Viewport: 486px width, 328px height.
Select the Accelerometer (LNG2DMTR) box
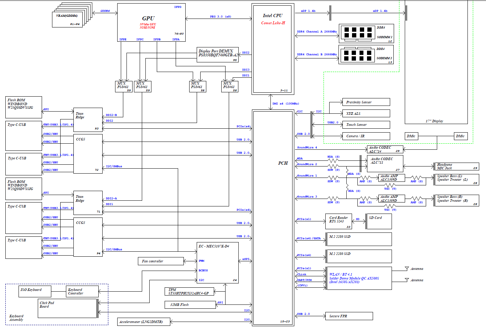[144, 322]
